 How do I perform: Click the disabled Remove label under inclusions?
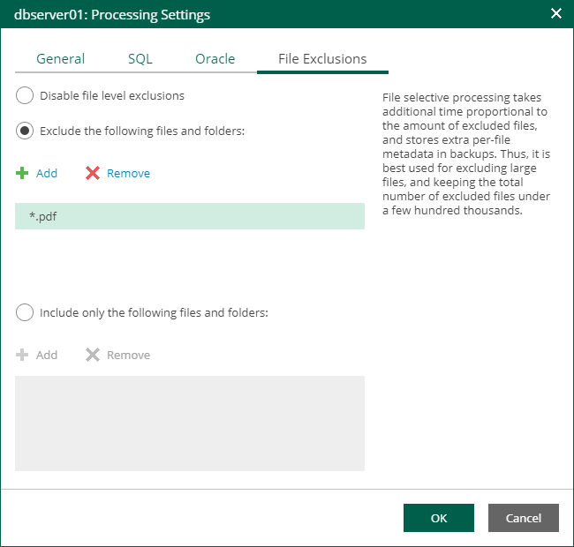128,355
